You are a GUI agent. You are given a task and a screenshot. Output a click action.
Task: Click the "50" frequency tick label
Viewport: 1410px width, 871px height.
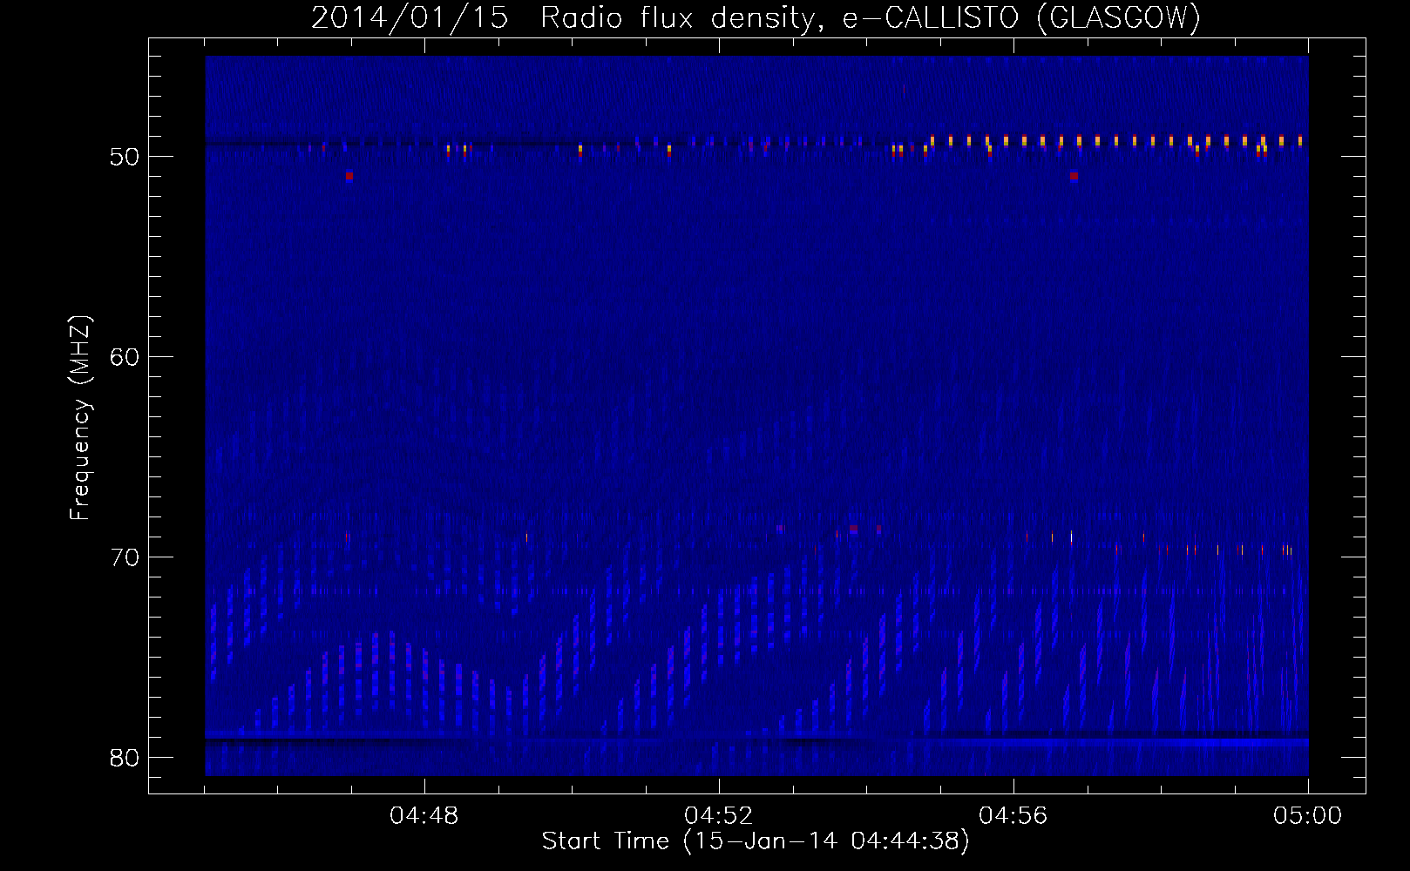click(125, 157)
